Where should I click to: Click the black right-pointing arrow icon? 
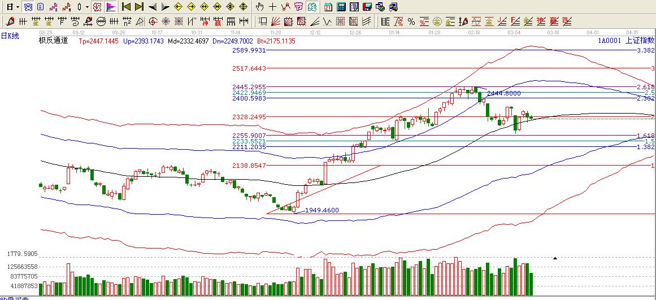pos(164,7)
